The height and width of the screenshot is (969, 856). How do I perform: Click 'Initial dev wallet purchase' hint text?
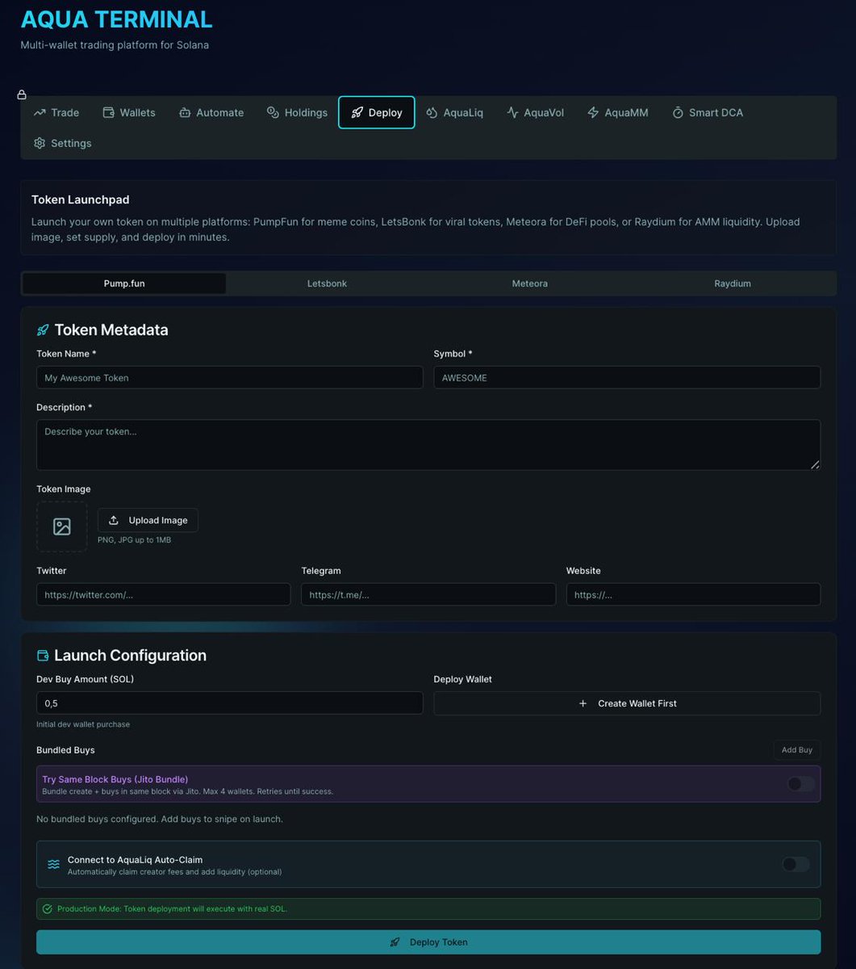pyautogui.click(x=83, y=724)
